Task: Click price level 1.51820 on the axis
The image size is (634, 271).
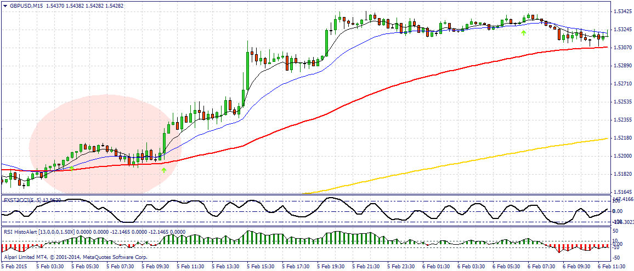Action: [621, 174]
